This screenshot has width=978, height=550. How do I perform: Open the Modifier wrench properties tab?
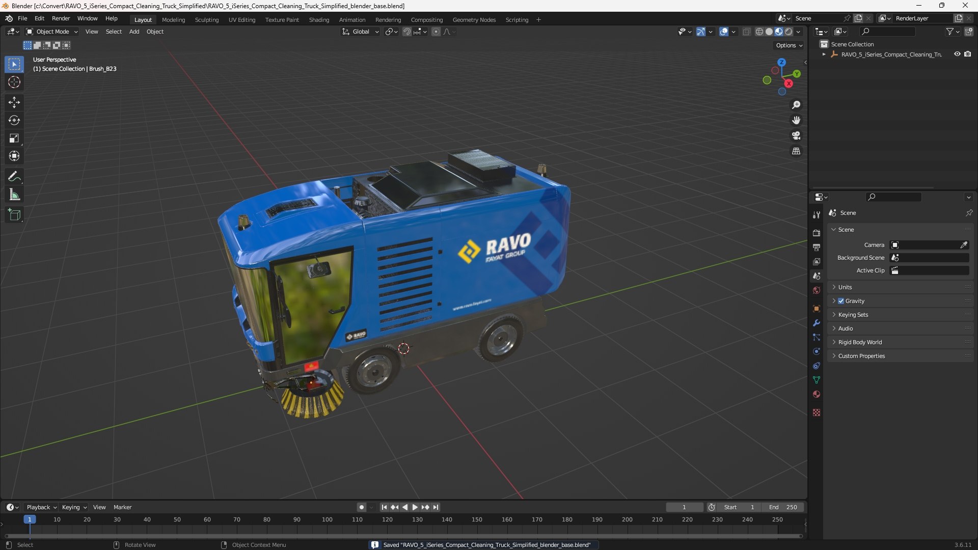click(817, 323)
